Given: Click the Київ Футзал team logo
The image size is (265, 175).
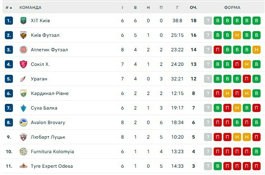Looking at the screenshot, I should click(x=23, y=35).
